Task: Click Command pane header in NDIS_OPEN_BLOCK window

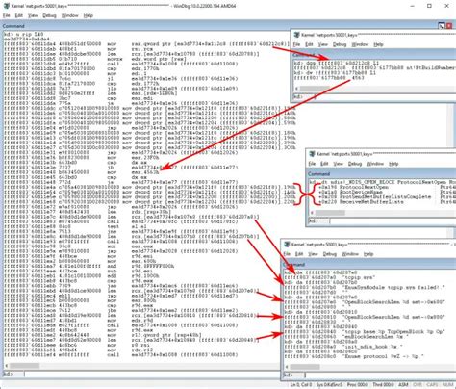Action: tap(381, 174)
